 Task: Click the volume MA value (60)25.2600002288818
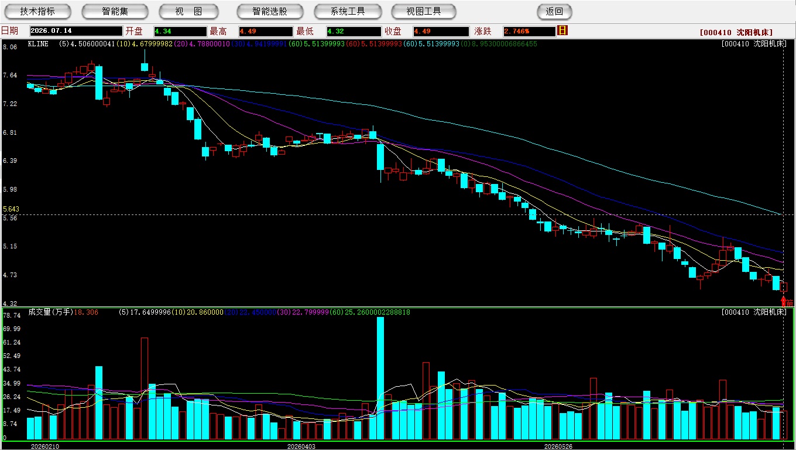[370, 312]
